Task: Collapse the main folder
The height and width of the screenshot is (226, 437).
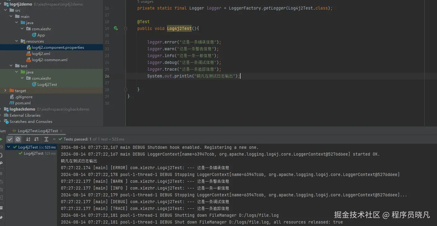Action: pos(11,16)
